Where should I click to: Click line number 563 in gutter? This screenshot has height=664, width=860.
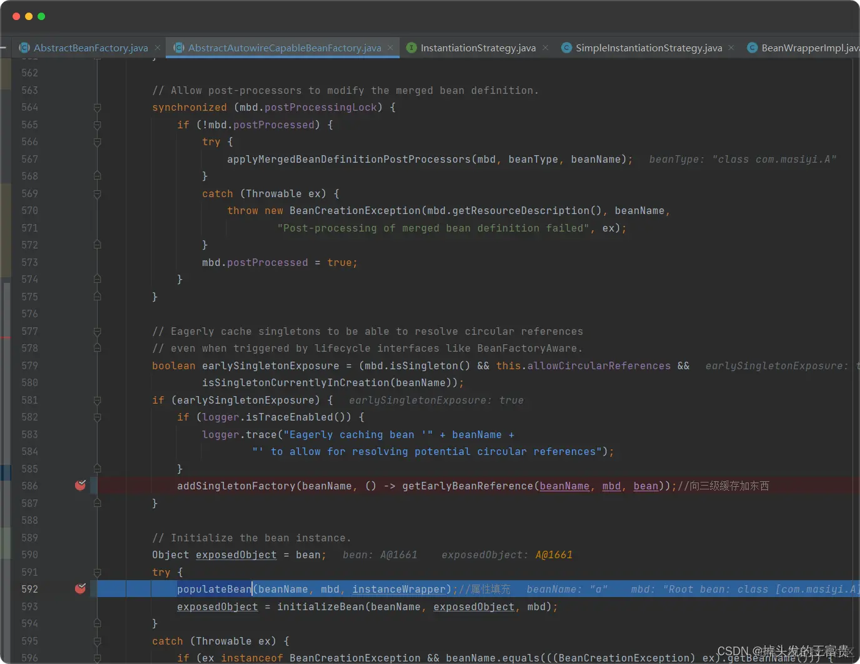pyautogui.click(x=29, y=91)
